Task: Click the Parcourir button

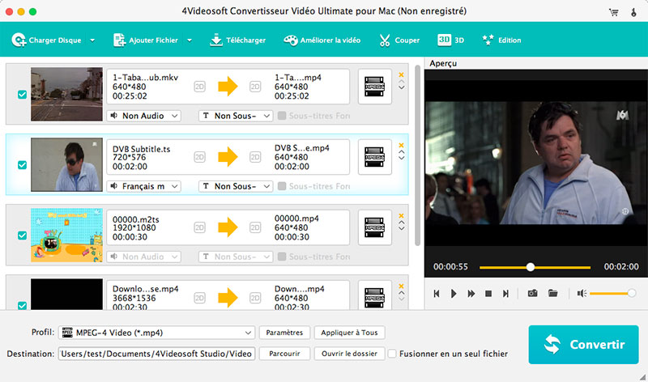Action: 284,354
